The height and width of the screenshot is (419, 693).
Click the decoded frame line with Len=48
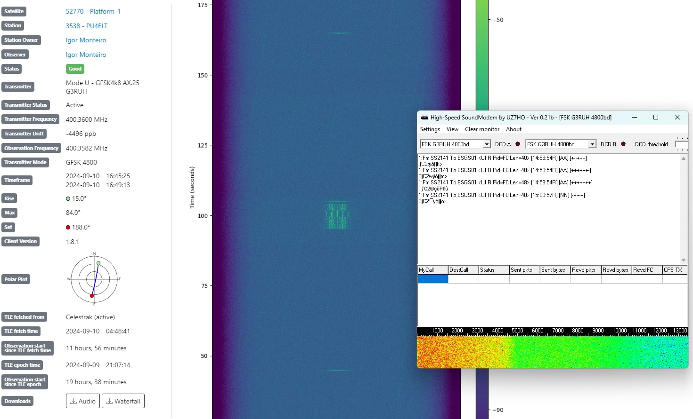point(505,182)
